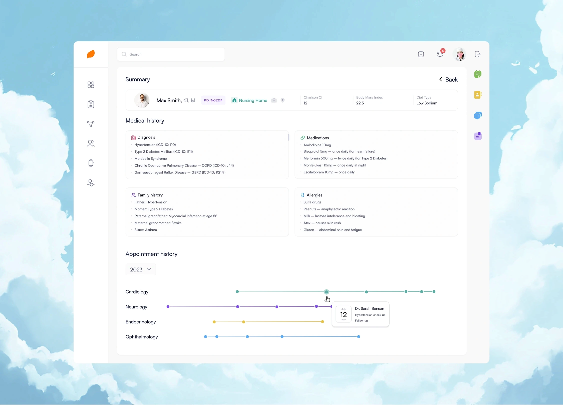The image size is (563, 405).
Task: Click the first Neurology appointment dot
Action: 168,307
